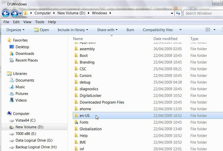Click Downloads icon in Favorites
The width and height of the screenshot is (223, 151).
tap(12, 54)
